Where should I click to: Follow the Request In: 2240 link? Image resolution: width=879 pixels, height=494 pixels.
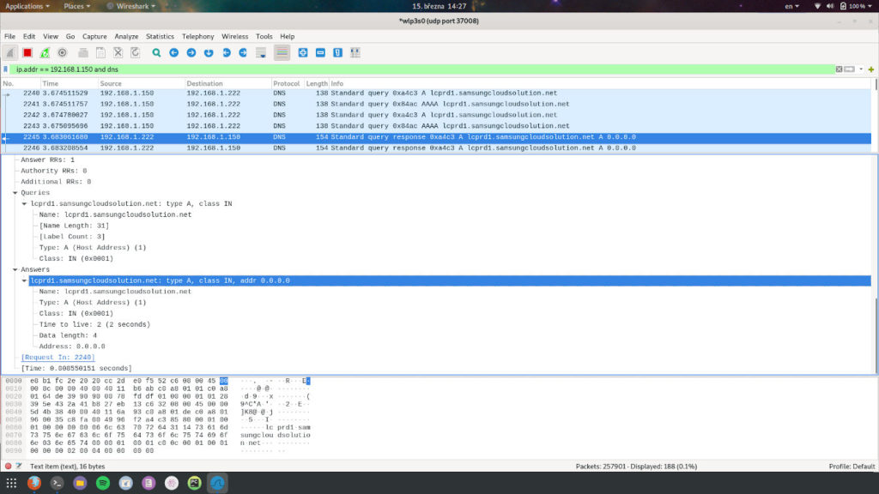[x=58, y=358]
